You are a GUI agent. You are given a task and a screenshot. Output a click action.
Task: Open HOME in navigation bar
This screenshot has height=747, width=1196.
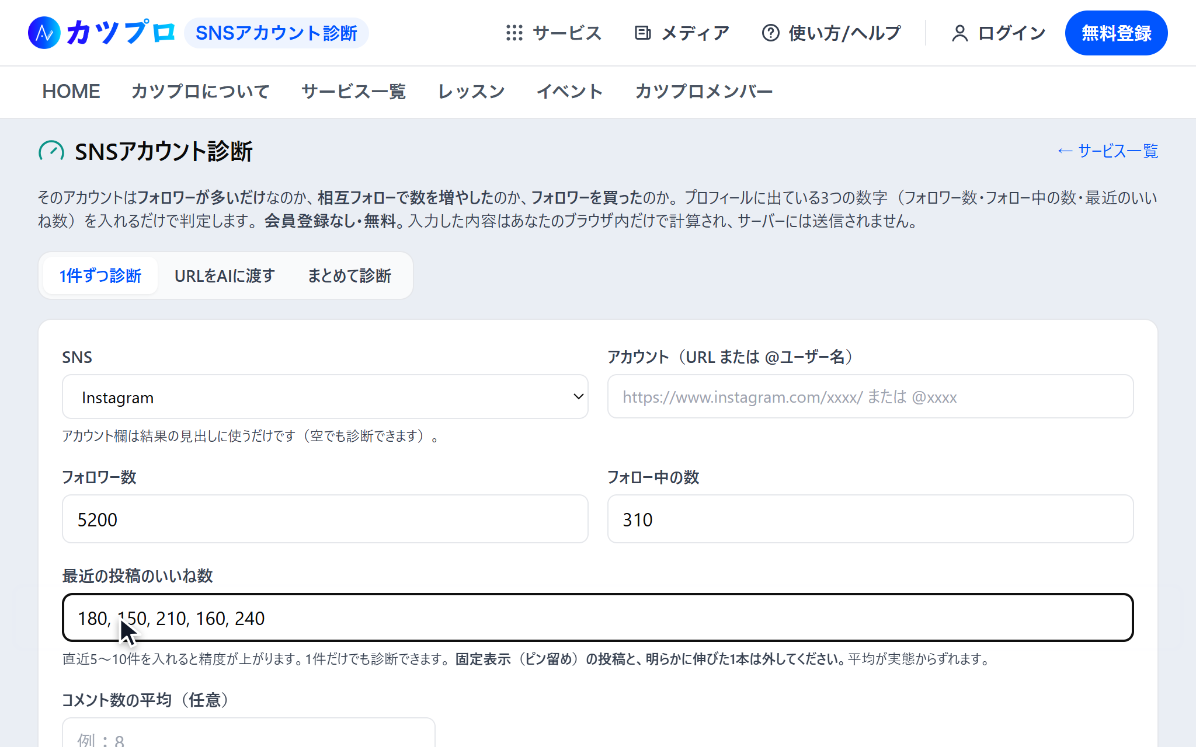[71, 92]
